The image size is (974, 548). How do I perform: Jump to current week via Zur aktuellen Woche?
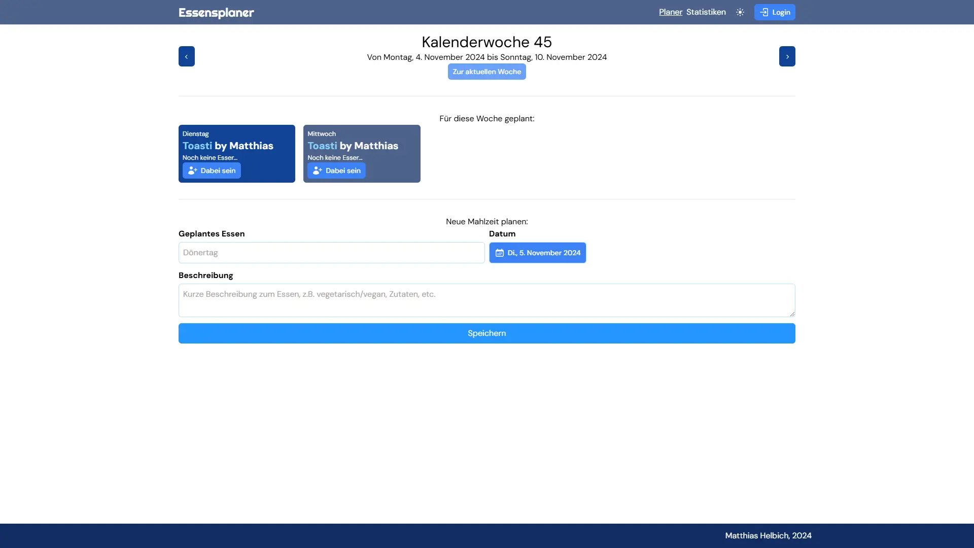pyautogui.click(x=486, y=72)
